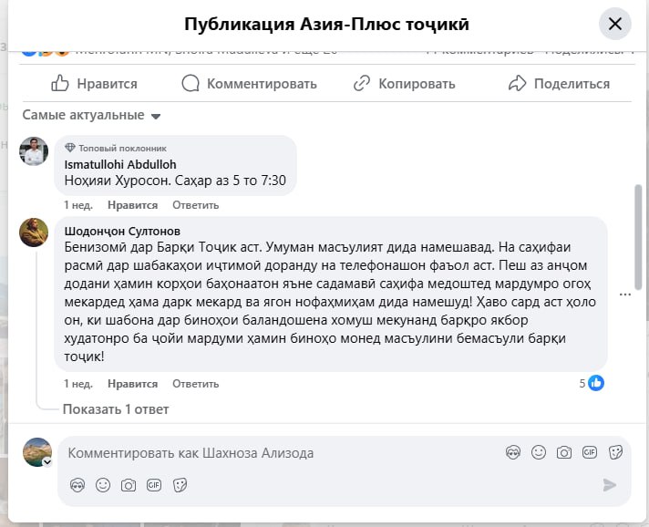Click Шодонҷон Султонов's avatar picture
Image resolution: width=649 pixels, height=527 pixels.
coord(34,232)
